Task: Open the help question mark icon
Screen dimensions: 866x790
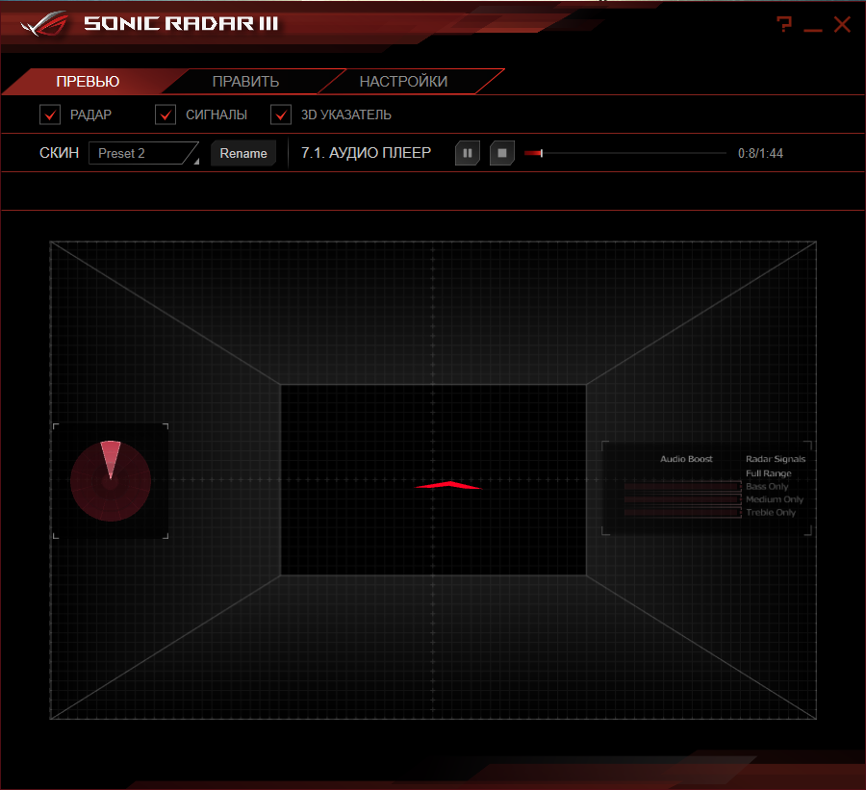Action: click(784, 24)
